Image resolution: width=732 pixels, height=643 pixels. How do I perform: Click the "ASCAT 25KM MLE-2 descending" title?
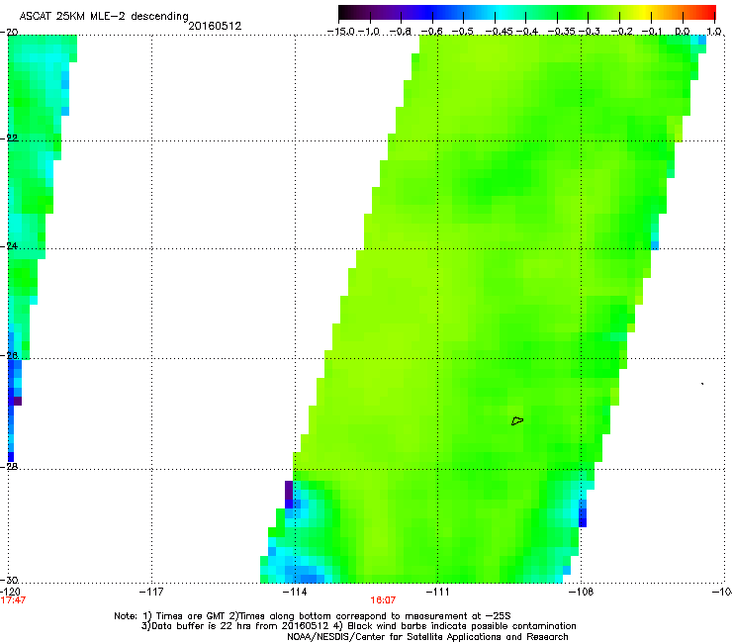(104, 17)
